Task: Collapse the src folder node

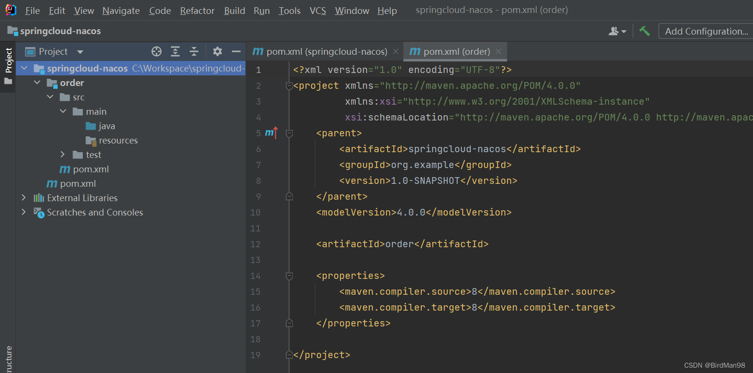Action: (50, 97)
